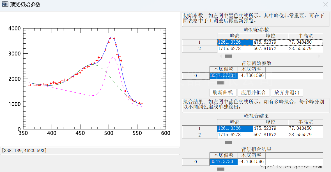Click the -4.7361596 本底斜率 cell in 背景初始参数
The height and width of the screenshot is (172, 331).
(x=251, y=76)
